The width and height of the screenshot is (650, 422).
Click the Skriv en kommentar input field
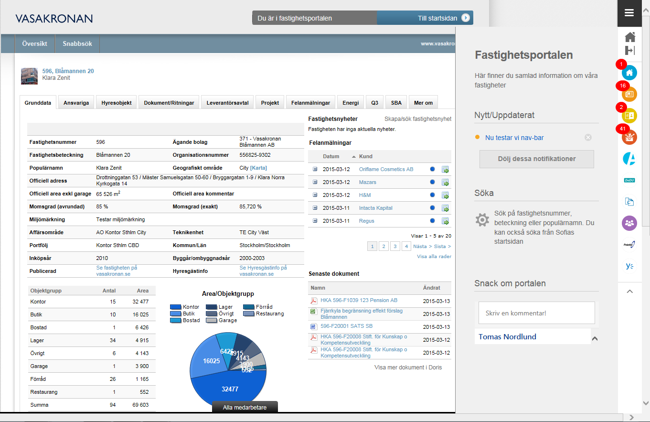[x=537, y=313]
